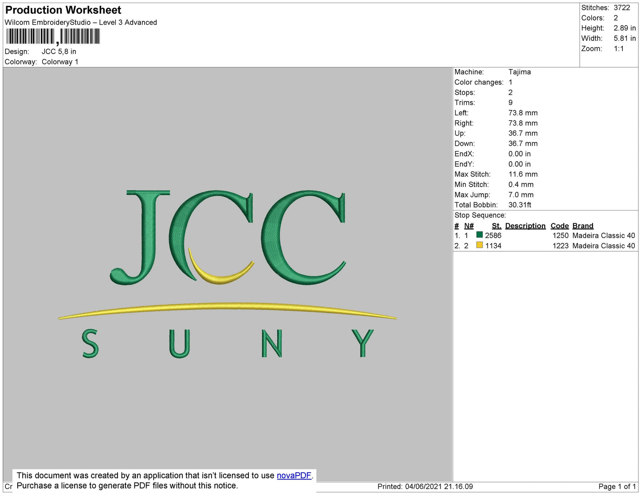Click the 'Colorway 1' value
Image resolution: width=641 pixels, height=495 pixels.
tap(60, 62)
